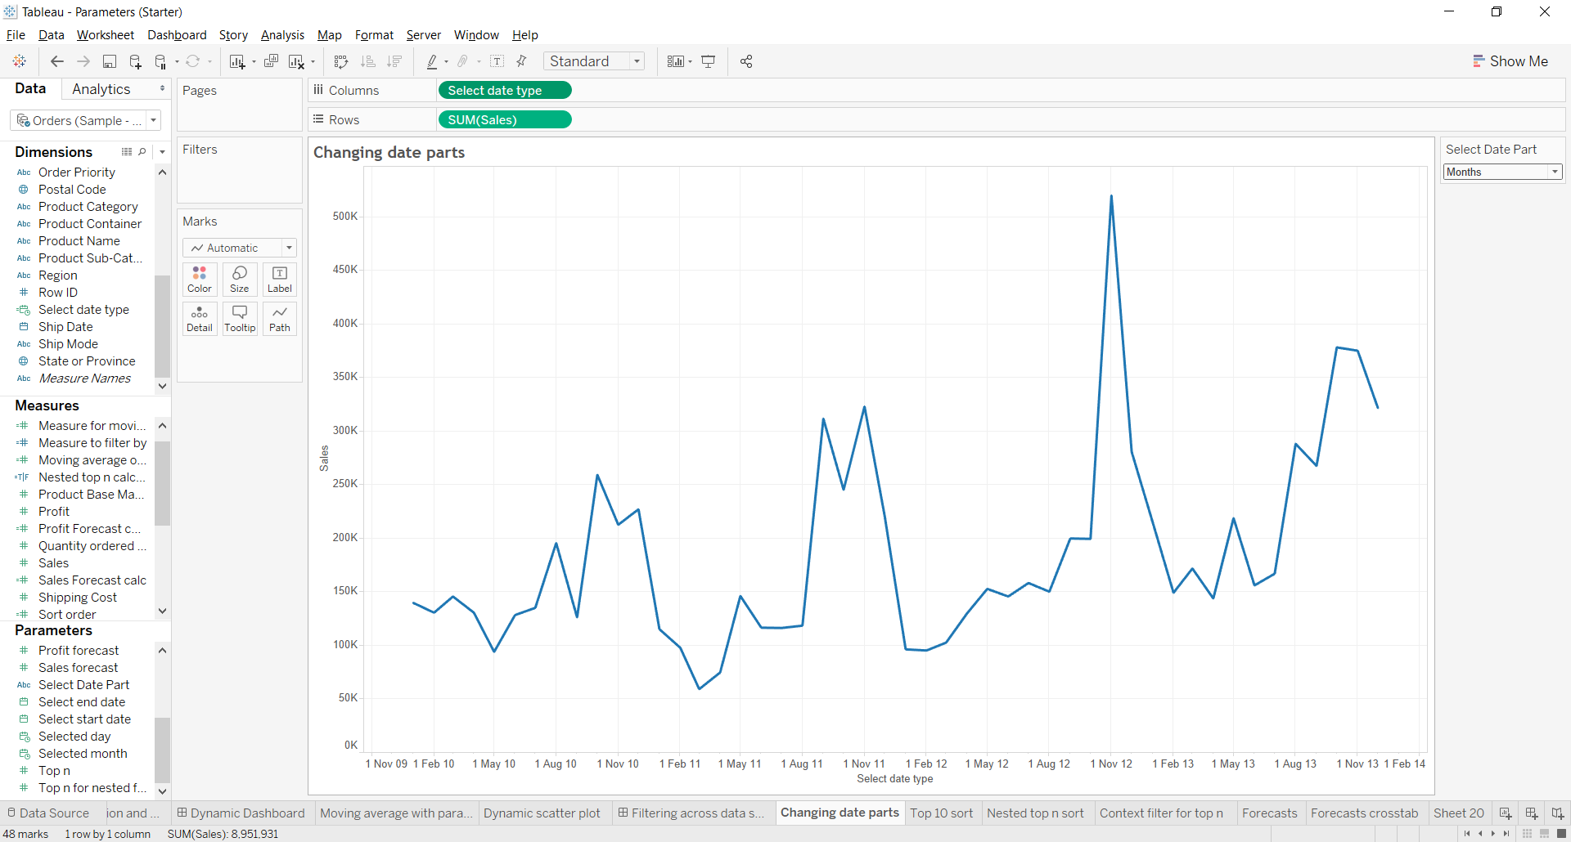The image size is (1571, 842).
Task: Click the Path marks card button
Action: tap(280, 319)
